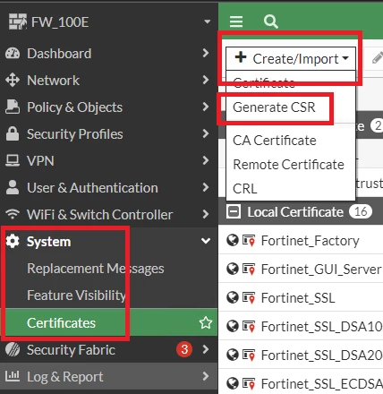This screenshot has height=394, width=383.
Task: Expand the Policy & Objects submenu arrow
Action: click(205, 107)
